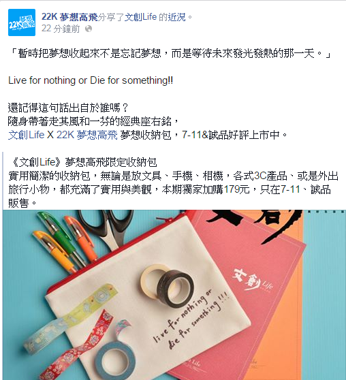Click the 近況 link in the header

click(177, 17)
